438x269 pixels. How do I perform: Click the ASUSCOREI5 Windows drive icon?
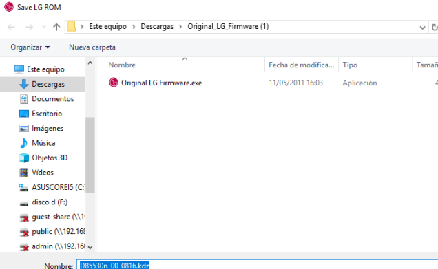23,188
